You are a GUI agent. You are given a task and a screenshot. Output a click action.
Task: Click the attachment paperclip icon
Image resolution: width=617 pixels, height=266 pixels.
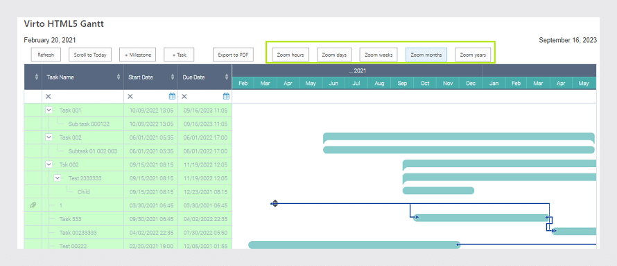33,205
